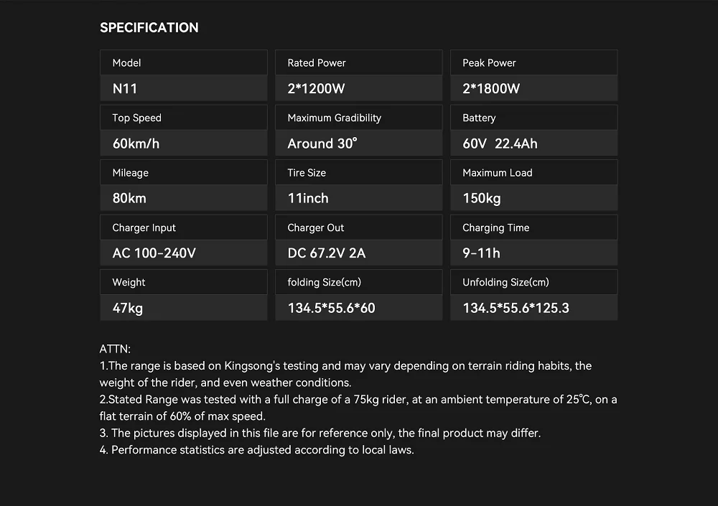718x506 pixels.
Task: Click the note about pictures for reference only
Action: tap(320, 434)
